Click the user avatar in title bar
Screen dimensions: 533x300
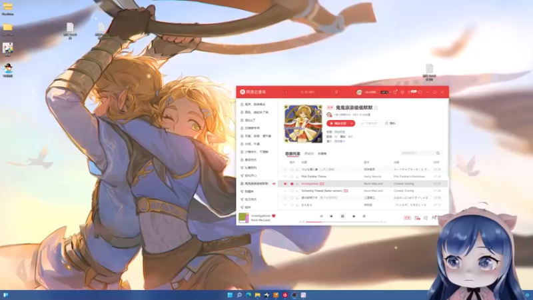tap(359, 92)
